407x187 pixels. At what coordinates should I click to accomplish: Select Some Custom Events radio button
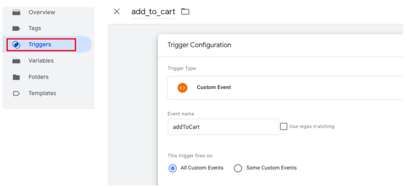pos(238,168)
